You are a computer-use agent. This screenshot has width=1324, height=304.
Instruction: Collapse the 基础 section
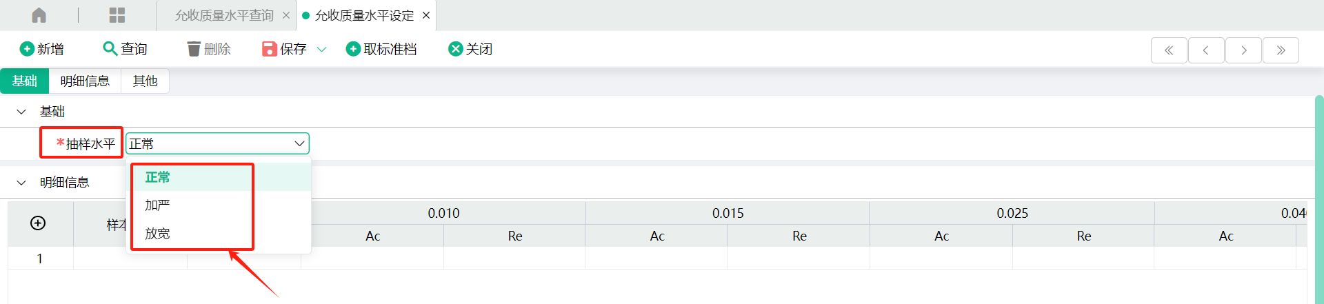[x=21, y=112]
